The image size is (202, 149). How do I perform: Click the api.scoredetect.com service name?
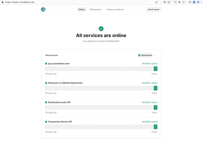pos(59,64)
